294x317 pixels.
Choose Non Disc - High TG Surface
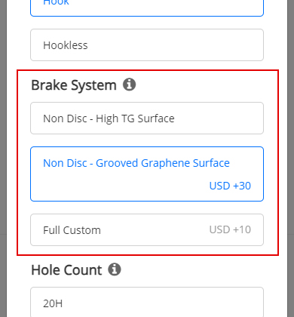coord(147,118)
